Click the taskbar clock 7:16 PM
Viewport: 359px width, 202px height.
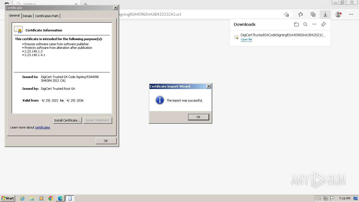click(344, 198)
